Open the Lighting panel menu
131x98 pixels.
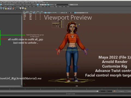tap(31, 11)
